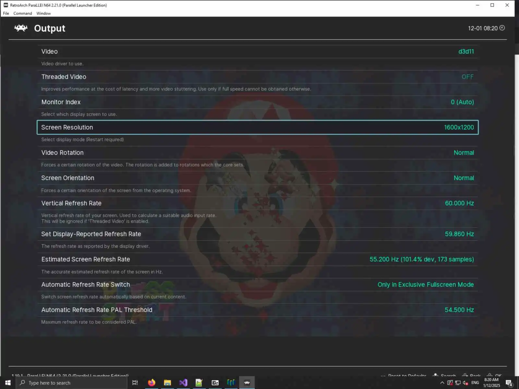
Task: Open the Video Rotation option
Action: (258, 153)
